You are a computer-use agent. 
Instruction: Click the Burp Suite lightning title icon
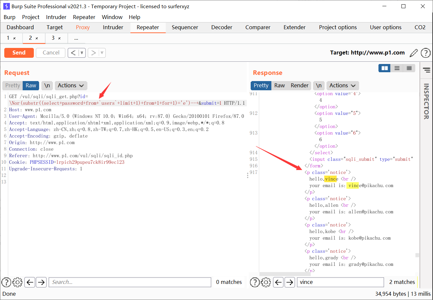[x=6, y=6]
